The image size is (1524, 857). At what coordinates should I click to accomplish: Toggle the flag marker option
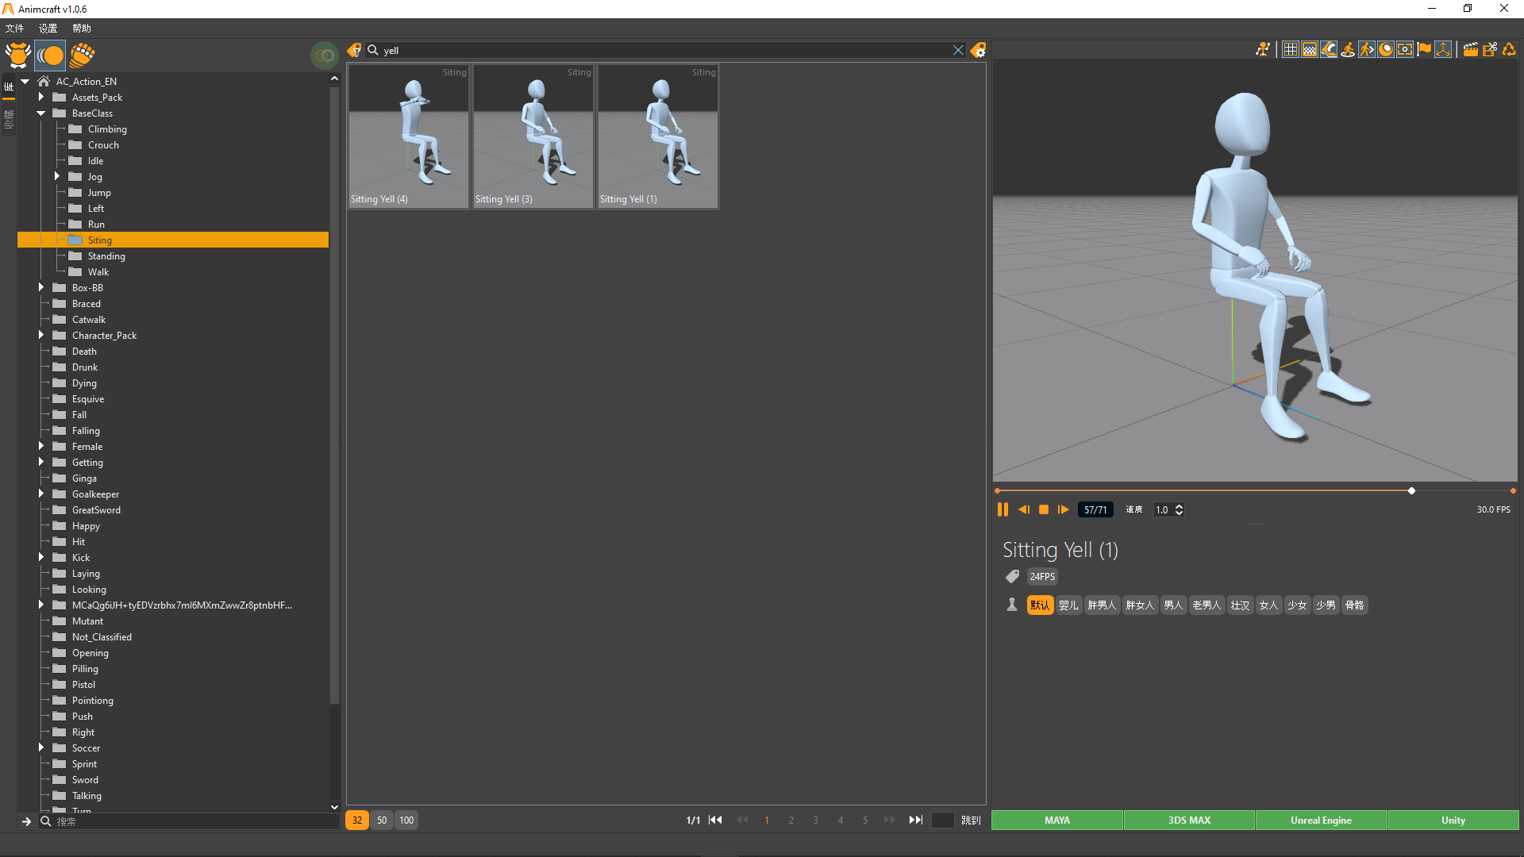tap(1424, 49)
